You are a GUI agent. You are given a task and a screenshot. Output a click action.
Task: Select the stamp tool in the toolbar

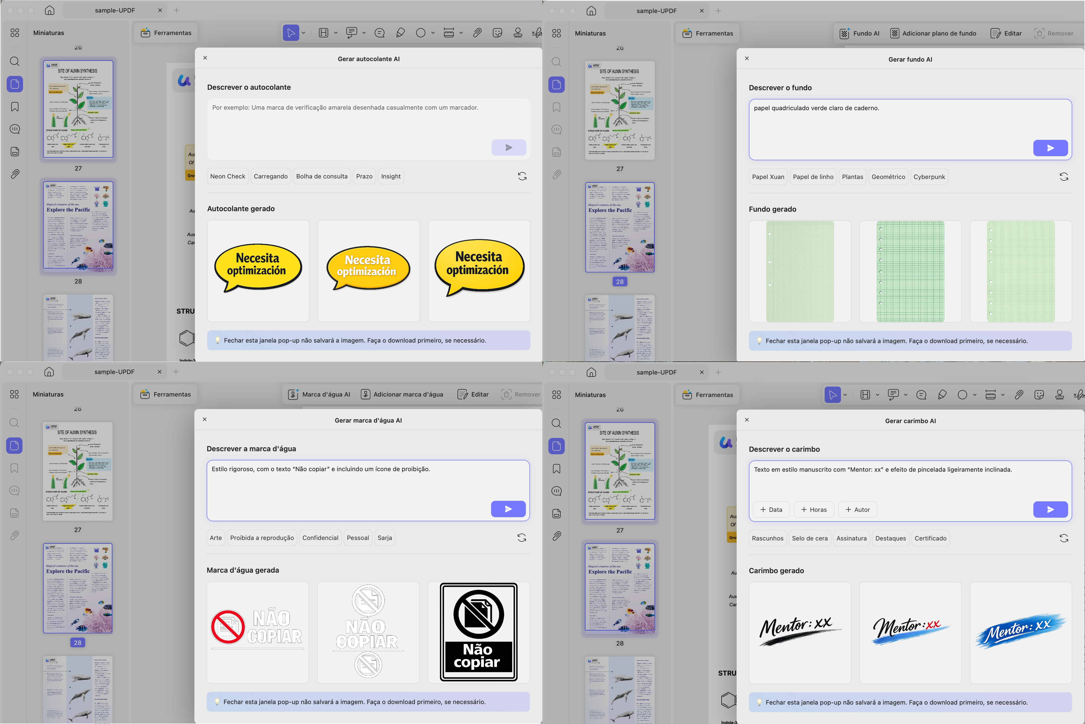point(517,32)
